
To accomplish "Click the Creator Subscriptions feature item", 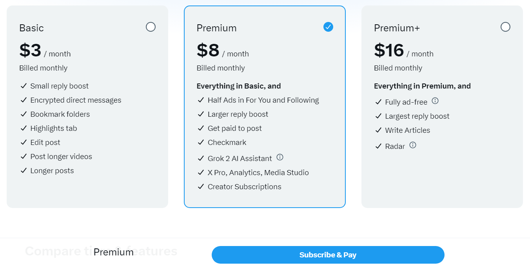I will click(x=244, y=187).
